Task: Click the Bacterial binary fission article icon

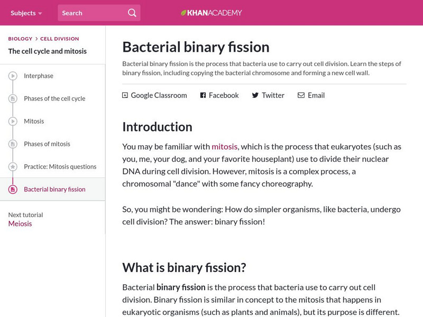Action: point(13,190)
